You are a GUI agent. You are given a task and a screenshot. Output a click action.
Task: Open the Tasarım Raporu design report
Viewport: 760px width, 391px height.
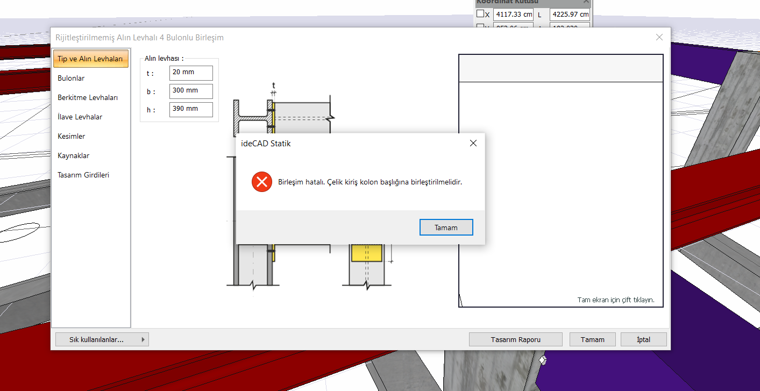coord(515,339)
